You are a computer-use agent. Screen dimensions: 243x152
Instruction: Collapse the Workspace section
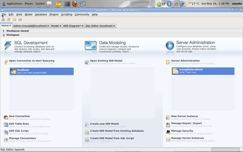tap(4, 35)
